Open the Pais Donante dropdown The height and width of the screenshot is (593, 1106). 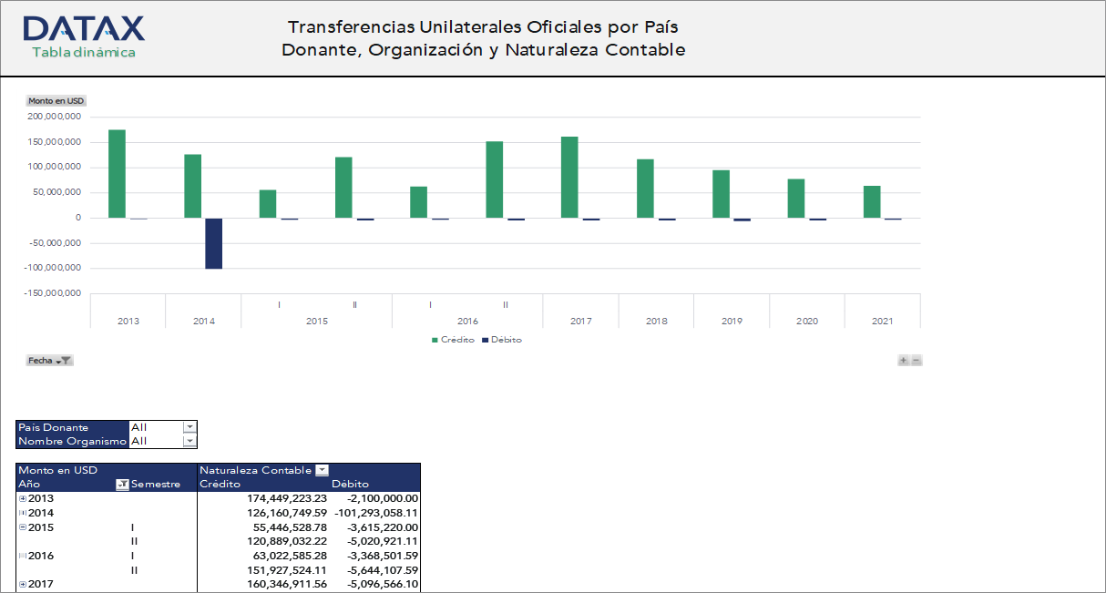[189, 426]
